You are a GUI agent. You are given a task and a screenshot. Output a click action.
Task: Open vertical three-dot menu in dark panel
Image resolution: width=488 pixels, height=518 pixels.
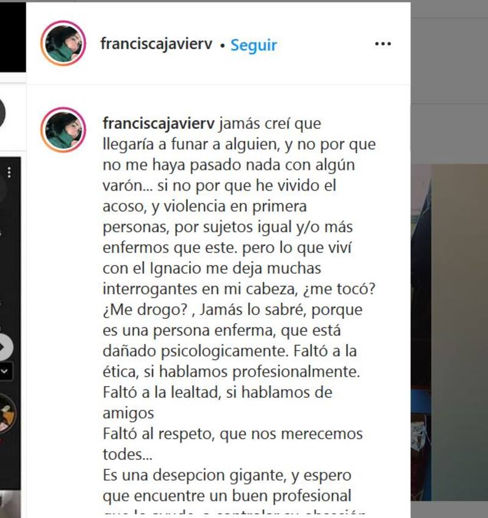[x=9, y=172]
